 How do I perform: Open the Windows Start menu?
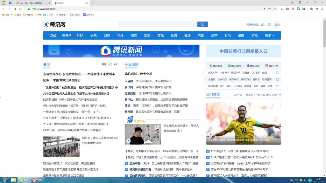(4, 180)
